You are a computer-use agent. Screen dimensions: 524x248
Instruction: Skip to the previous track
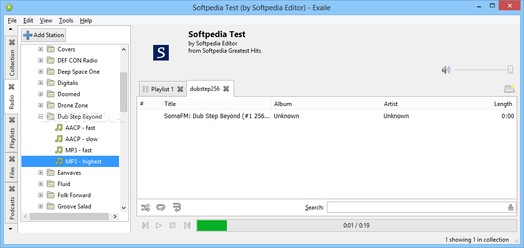[145, 225]
